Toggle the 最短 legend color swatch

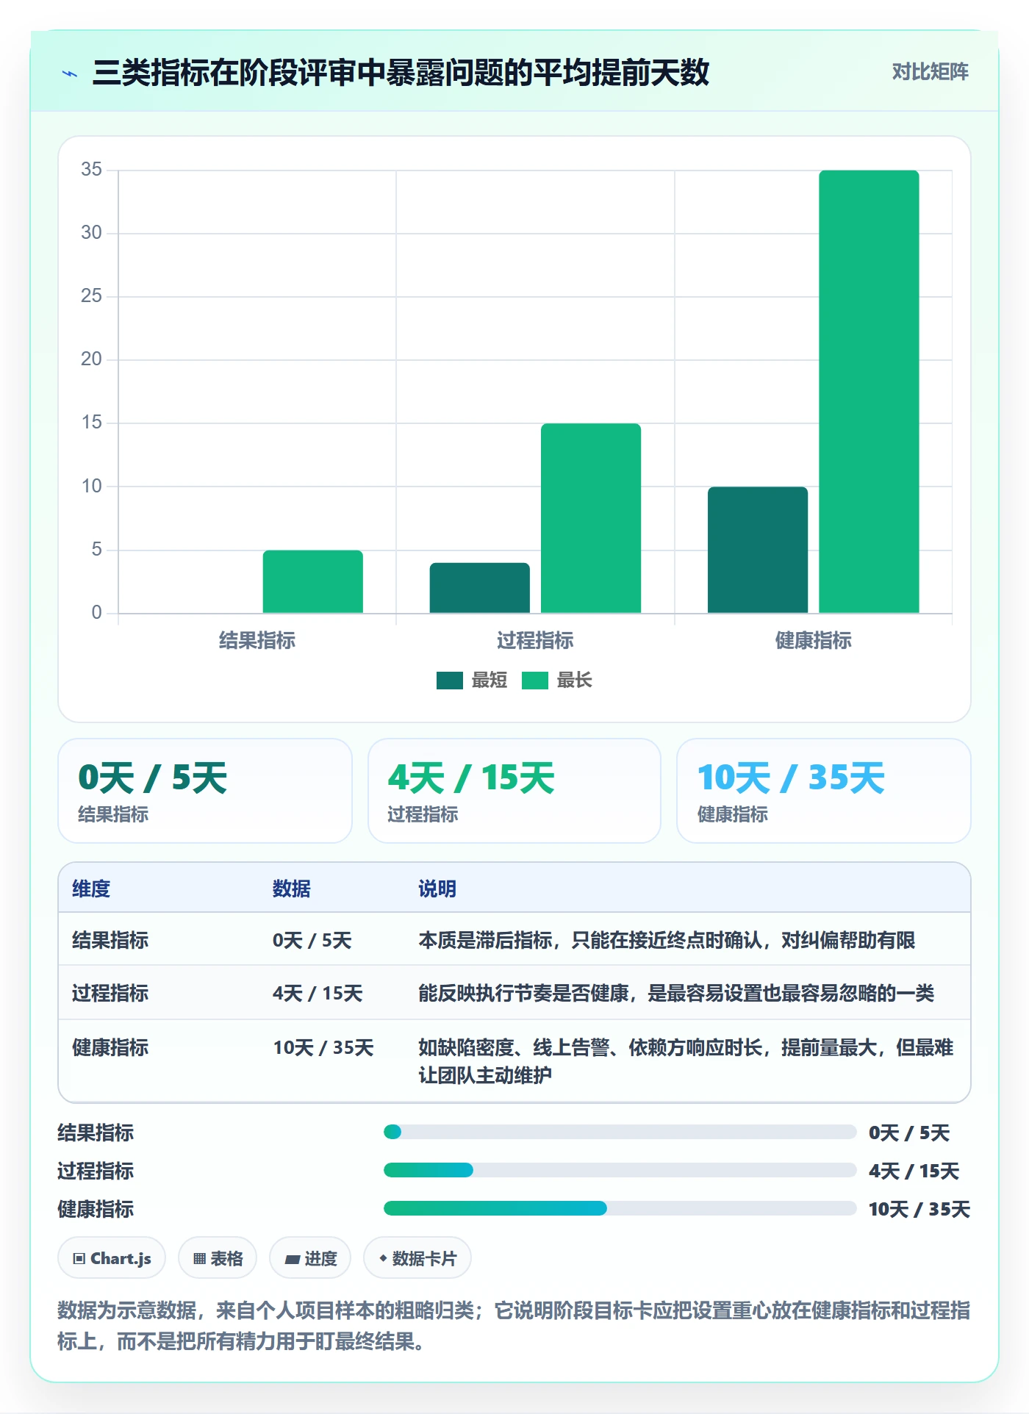[449, 681]
